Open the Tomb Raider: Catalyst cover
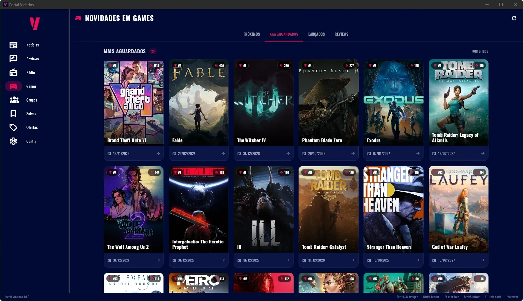Viewport: 523px width, 301px height. pos(329,209)
